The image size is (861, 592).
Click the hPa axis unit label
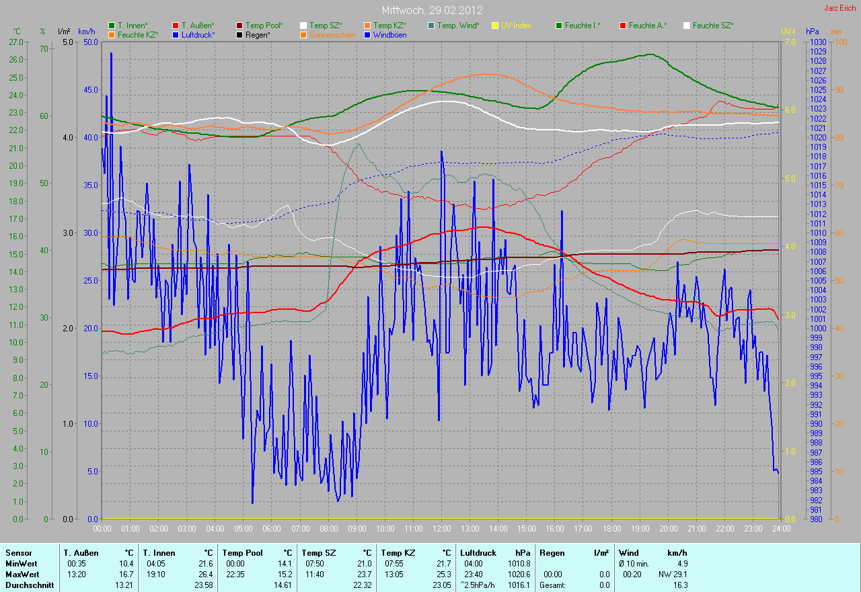(x=813, y=32)
